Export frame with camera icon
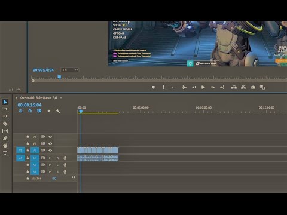This screenshot has width=287, height=215. (x=253, y=87)
